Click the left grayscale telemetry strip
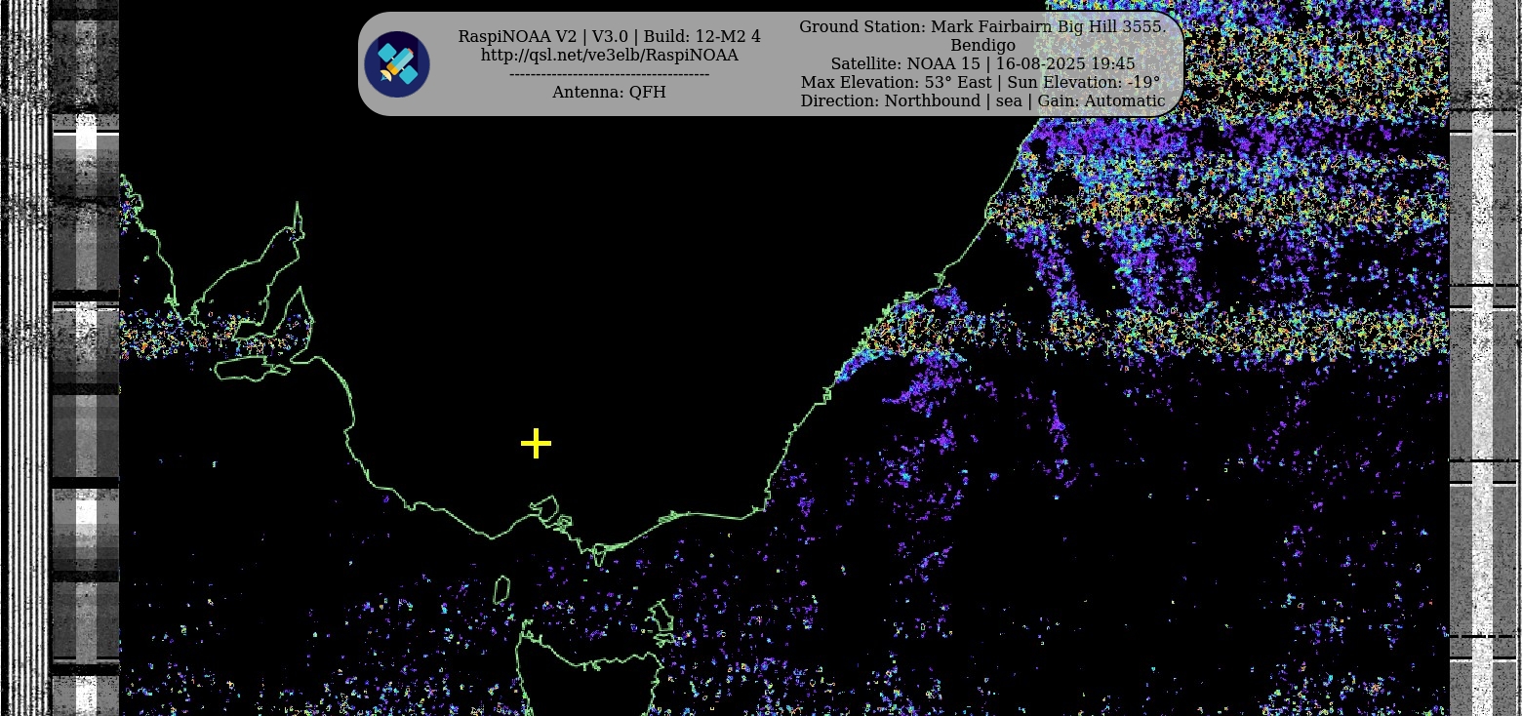The image size is (1522, 716). click(x=86, y=390)
